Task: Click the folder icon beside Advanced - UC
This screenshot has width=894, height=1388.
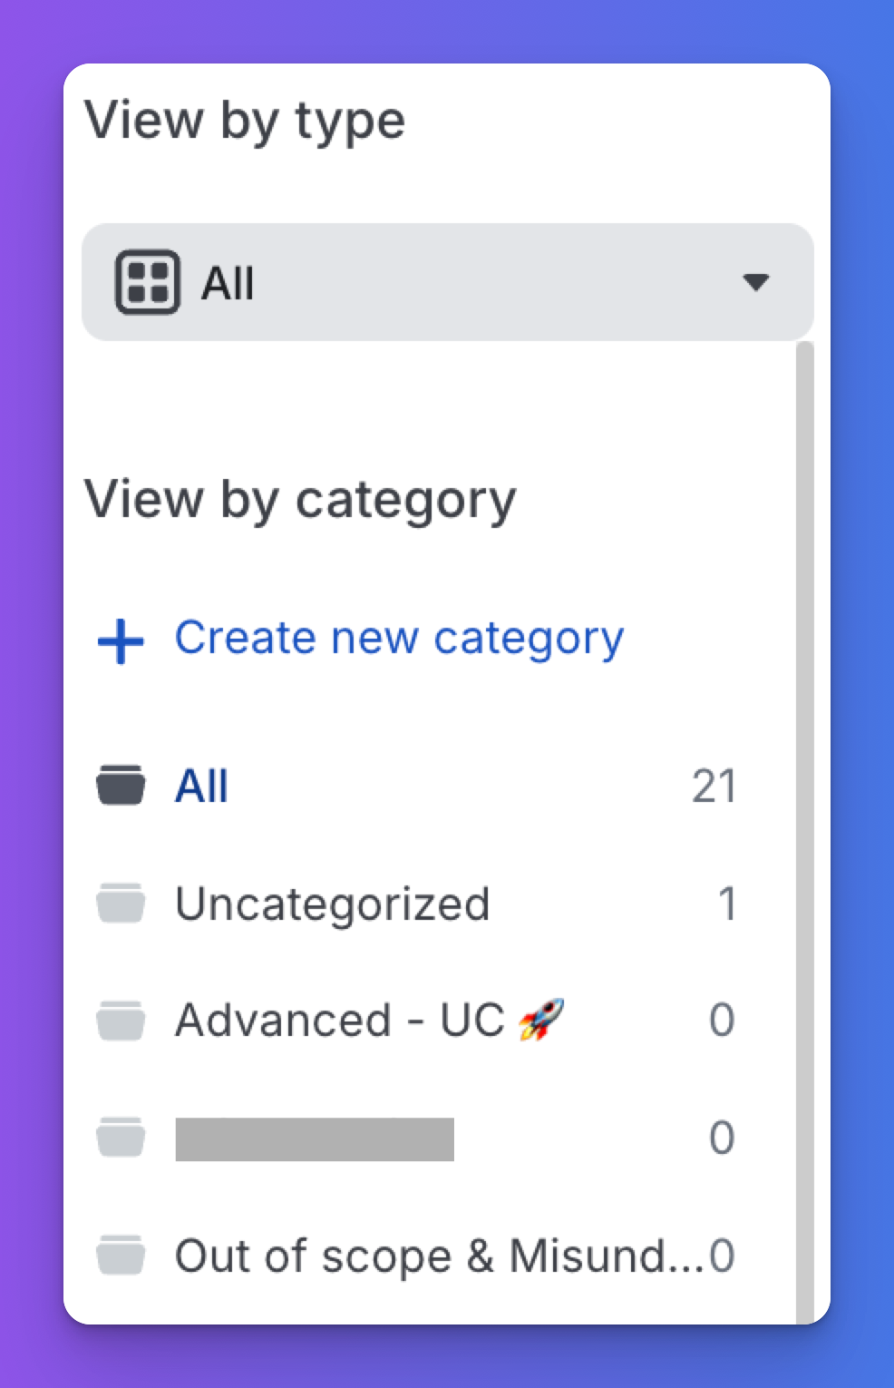Action: pyautogui.click(x=121, y=1020)
